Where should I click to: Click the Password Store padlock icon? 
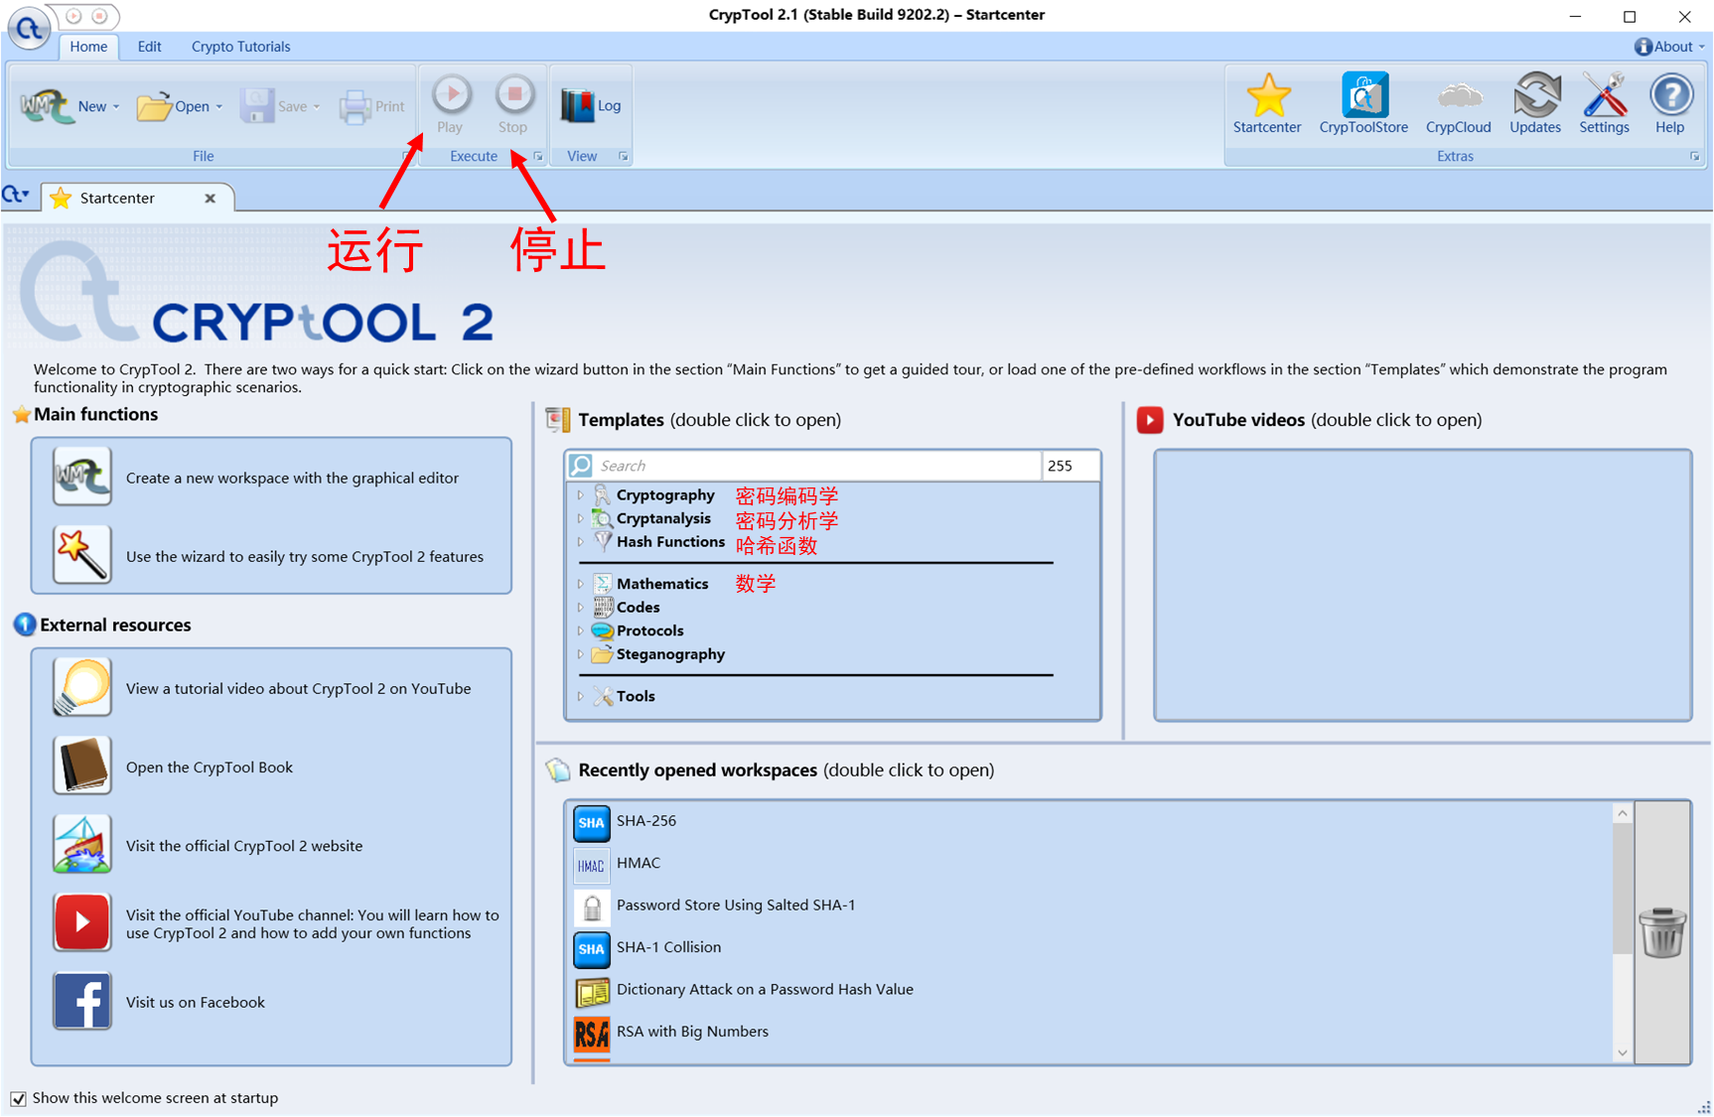pyautogui.click(x=592, y=907)
